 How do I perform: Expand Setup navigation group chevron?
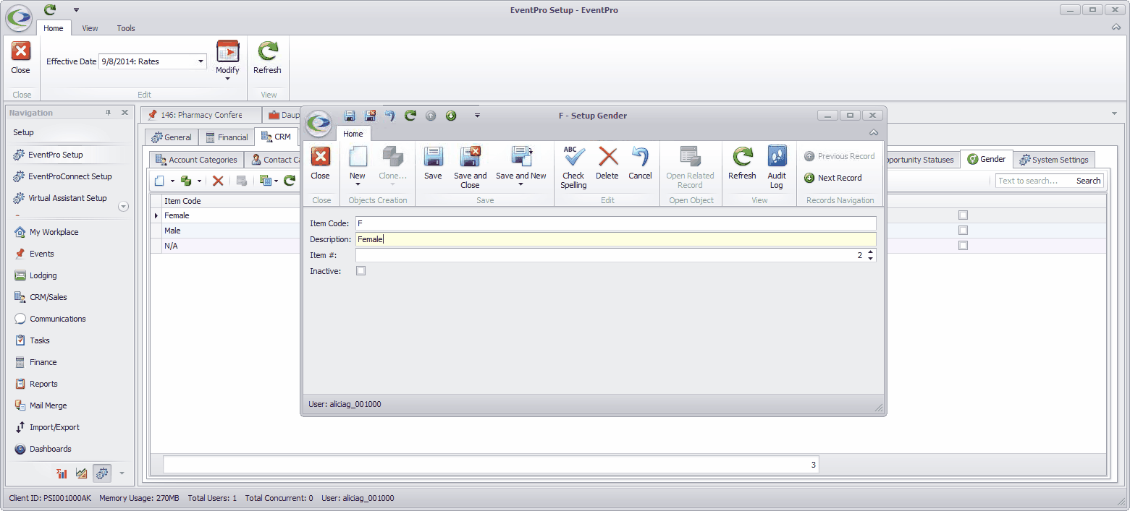click(123, 206)
